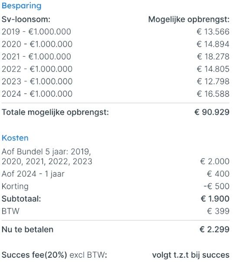Select the 2020 - €1.000.000 row
Viewport: 237px width, 262px height.
(x=116, y=44)
